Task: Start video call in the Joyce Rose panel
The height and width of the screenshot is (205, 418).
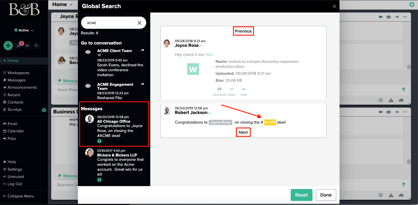Action: pos(381,17)
